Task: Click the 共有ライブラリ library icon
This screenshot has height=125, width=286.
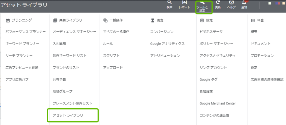Action: [55, 20]
